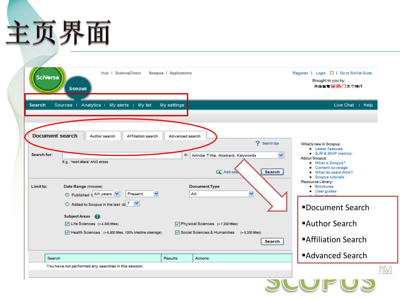Click the Applications top link
400x300 pixels.
[180, 73]
